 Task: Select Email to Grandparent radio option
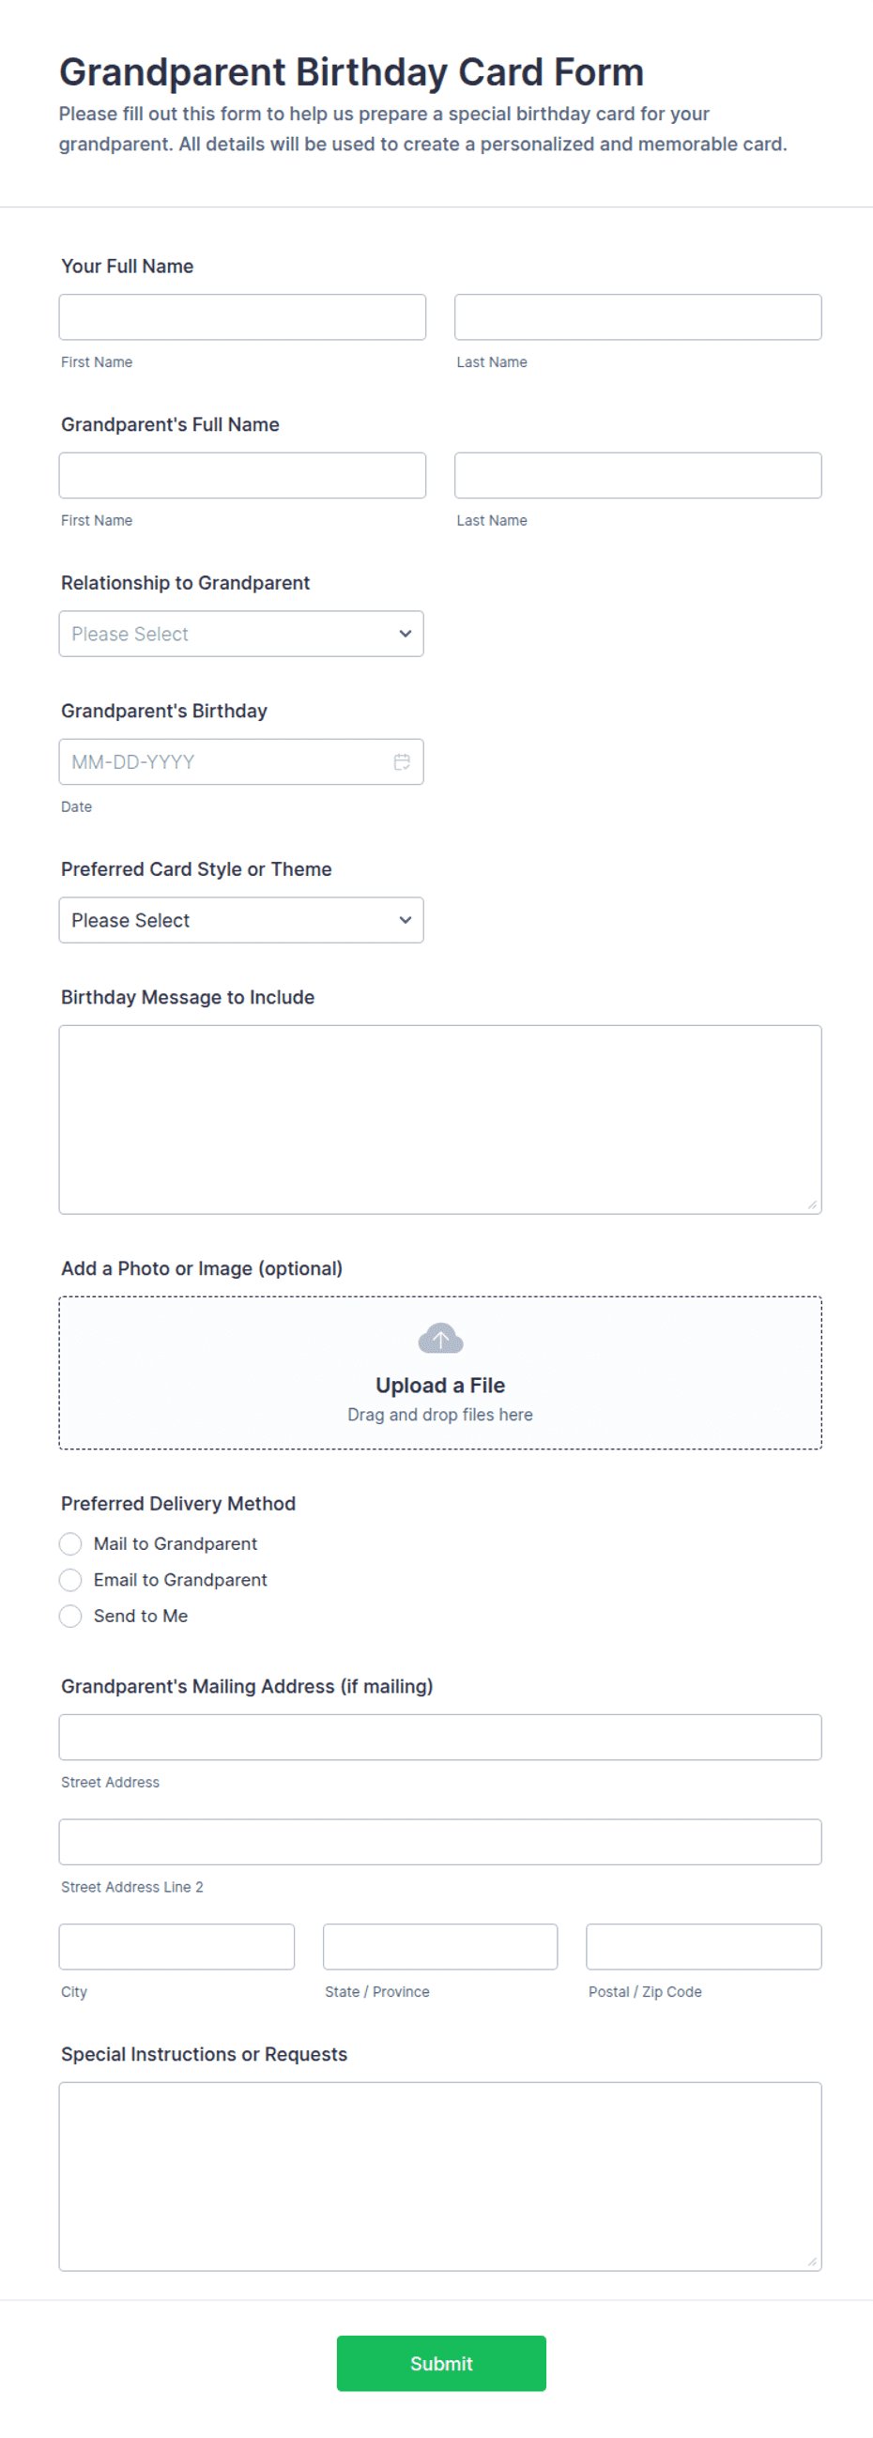(x=70, y=1580)
